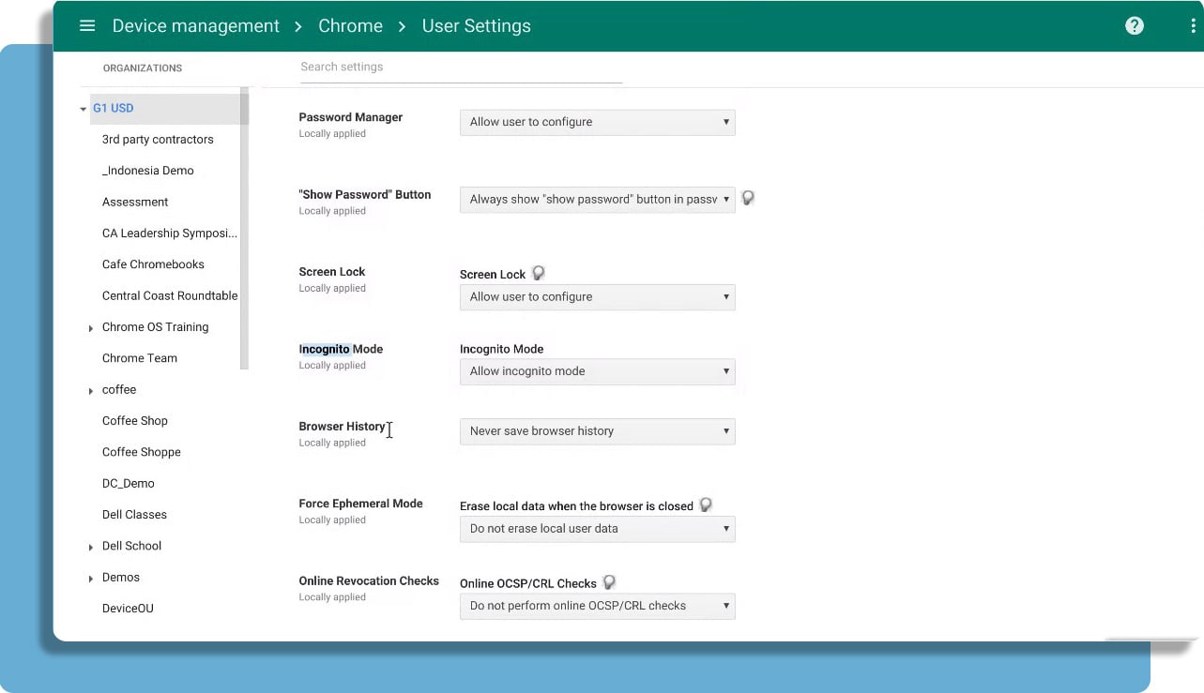The image size is (1204, 693).
Task: Collapse the G1 USD organization tree
Action: (84, 110)
